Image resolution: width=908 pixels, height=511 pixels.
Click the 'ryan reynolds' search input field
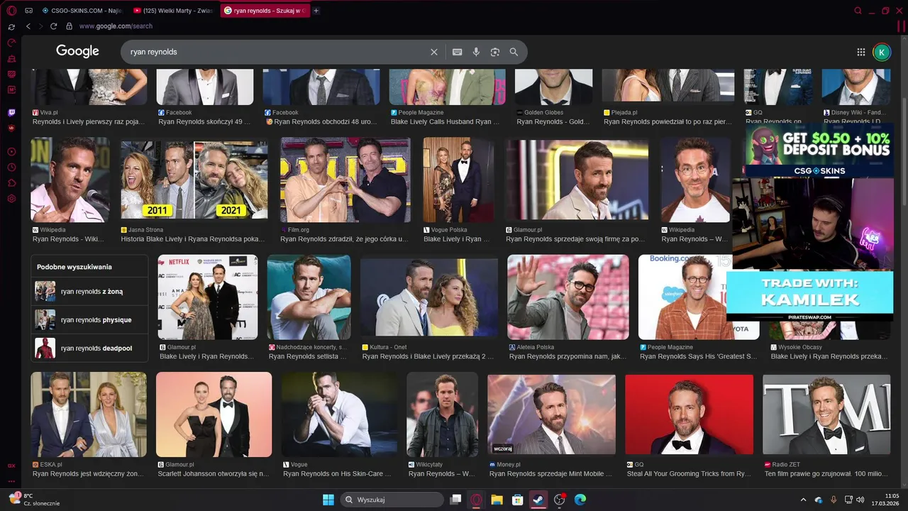point(277,52)
